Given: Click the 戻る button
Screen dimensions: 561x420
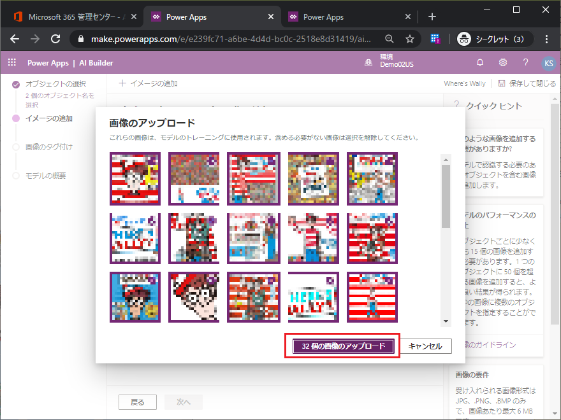Looking at the screenshot, I should pos(138,402).
